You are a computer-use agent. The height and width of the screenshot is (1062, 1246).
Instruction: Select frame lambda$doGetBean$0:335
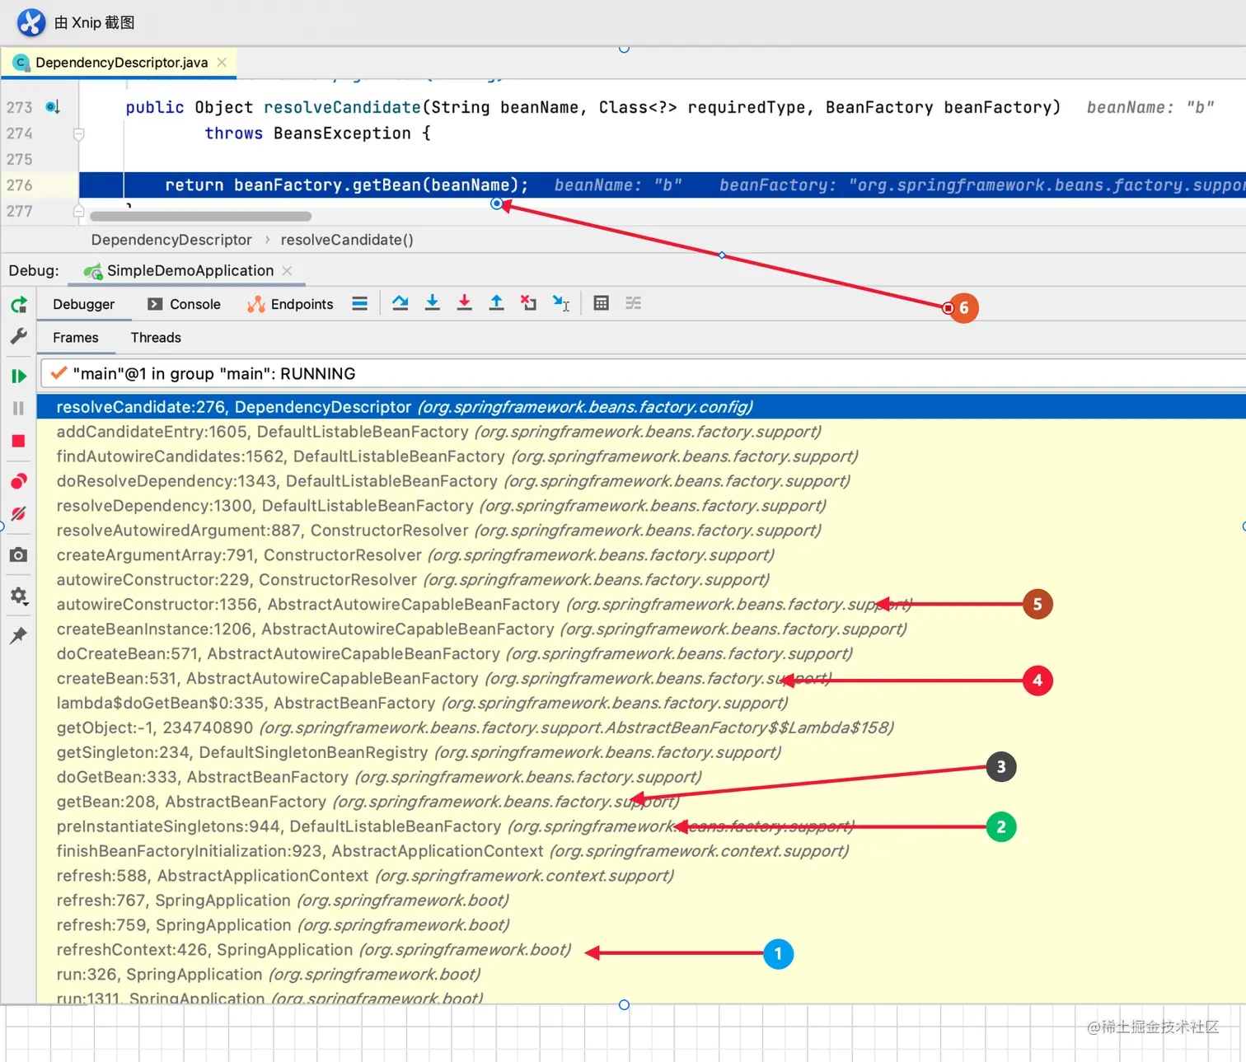tap(641, 704)
